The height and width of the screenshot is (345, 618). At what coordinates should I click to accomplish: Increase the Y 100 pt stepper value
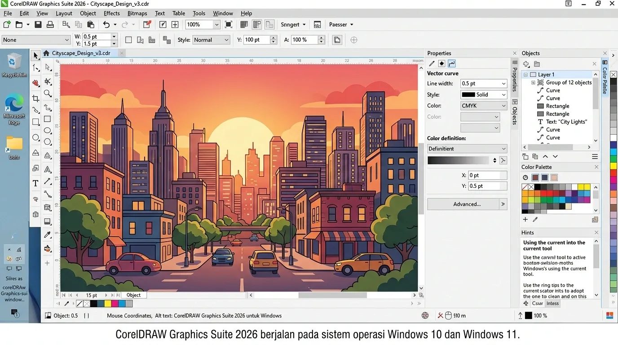pos(273,38)
